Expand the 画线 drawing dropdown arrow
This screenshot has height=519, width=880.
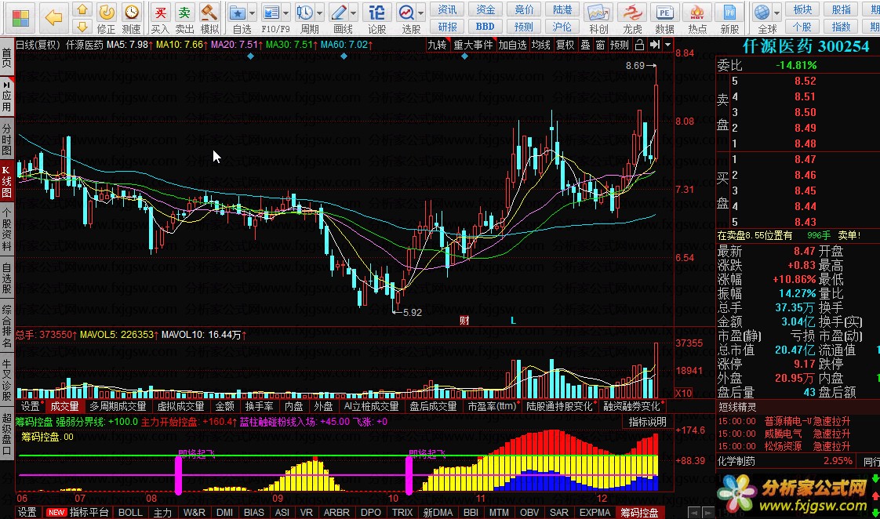tap(354, 13)
